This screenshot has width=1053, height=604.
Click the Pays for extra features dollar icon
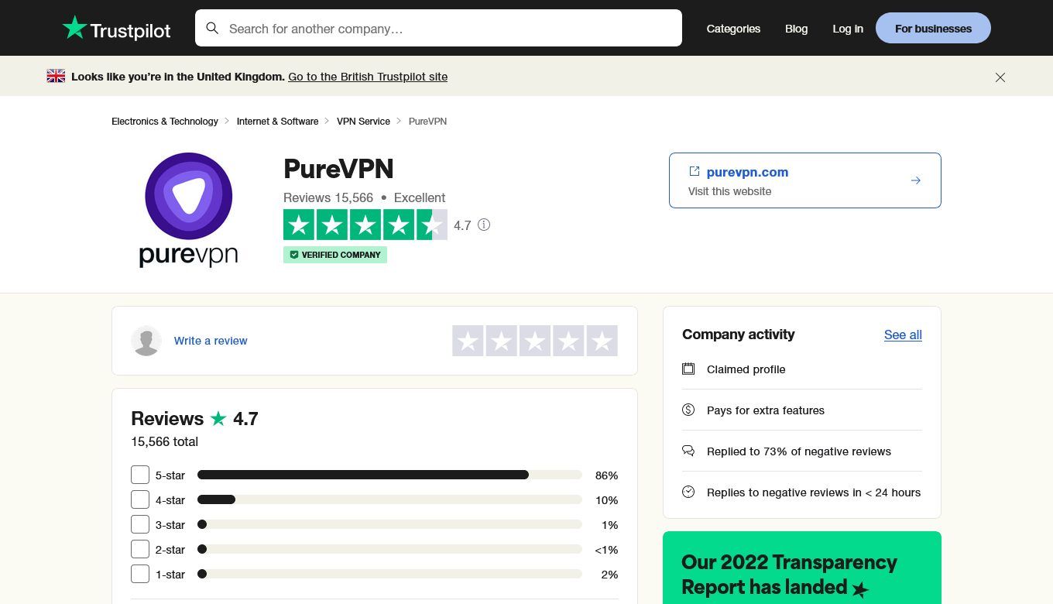[x=688, y=410]
